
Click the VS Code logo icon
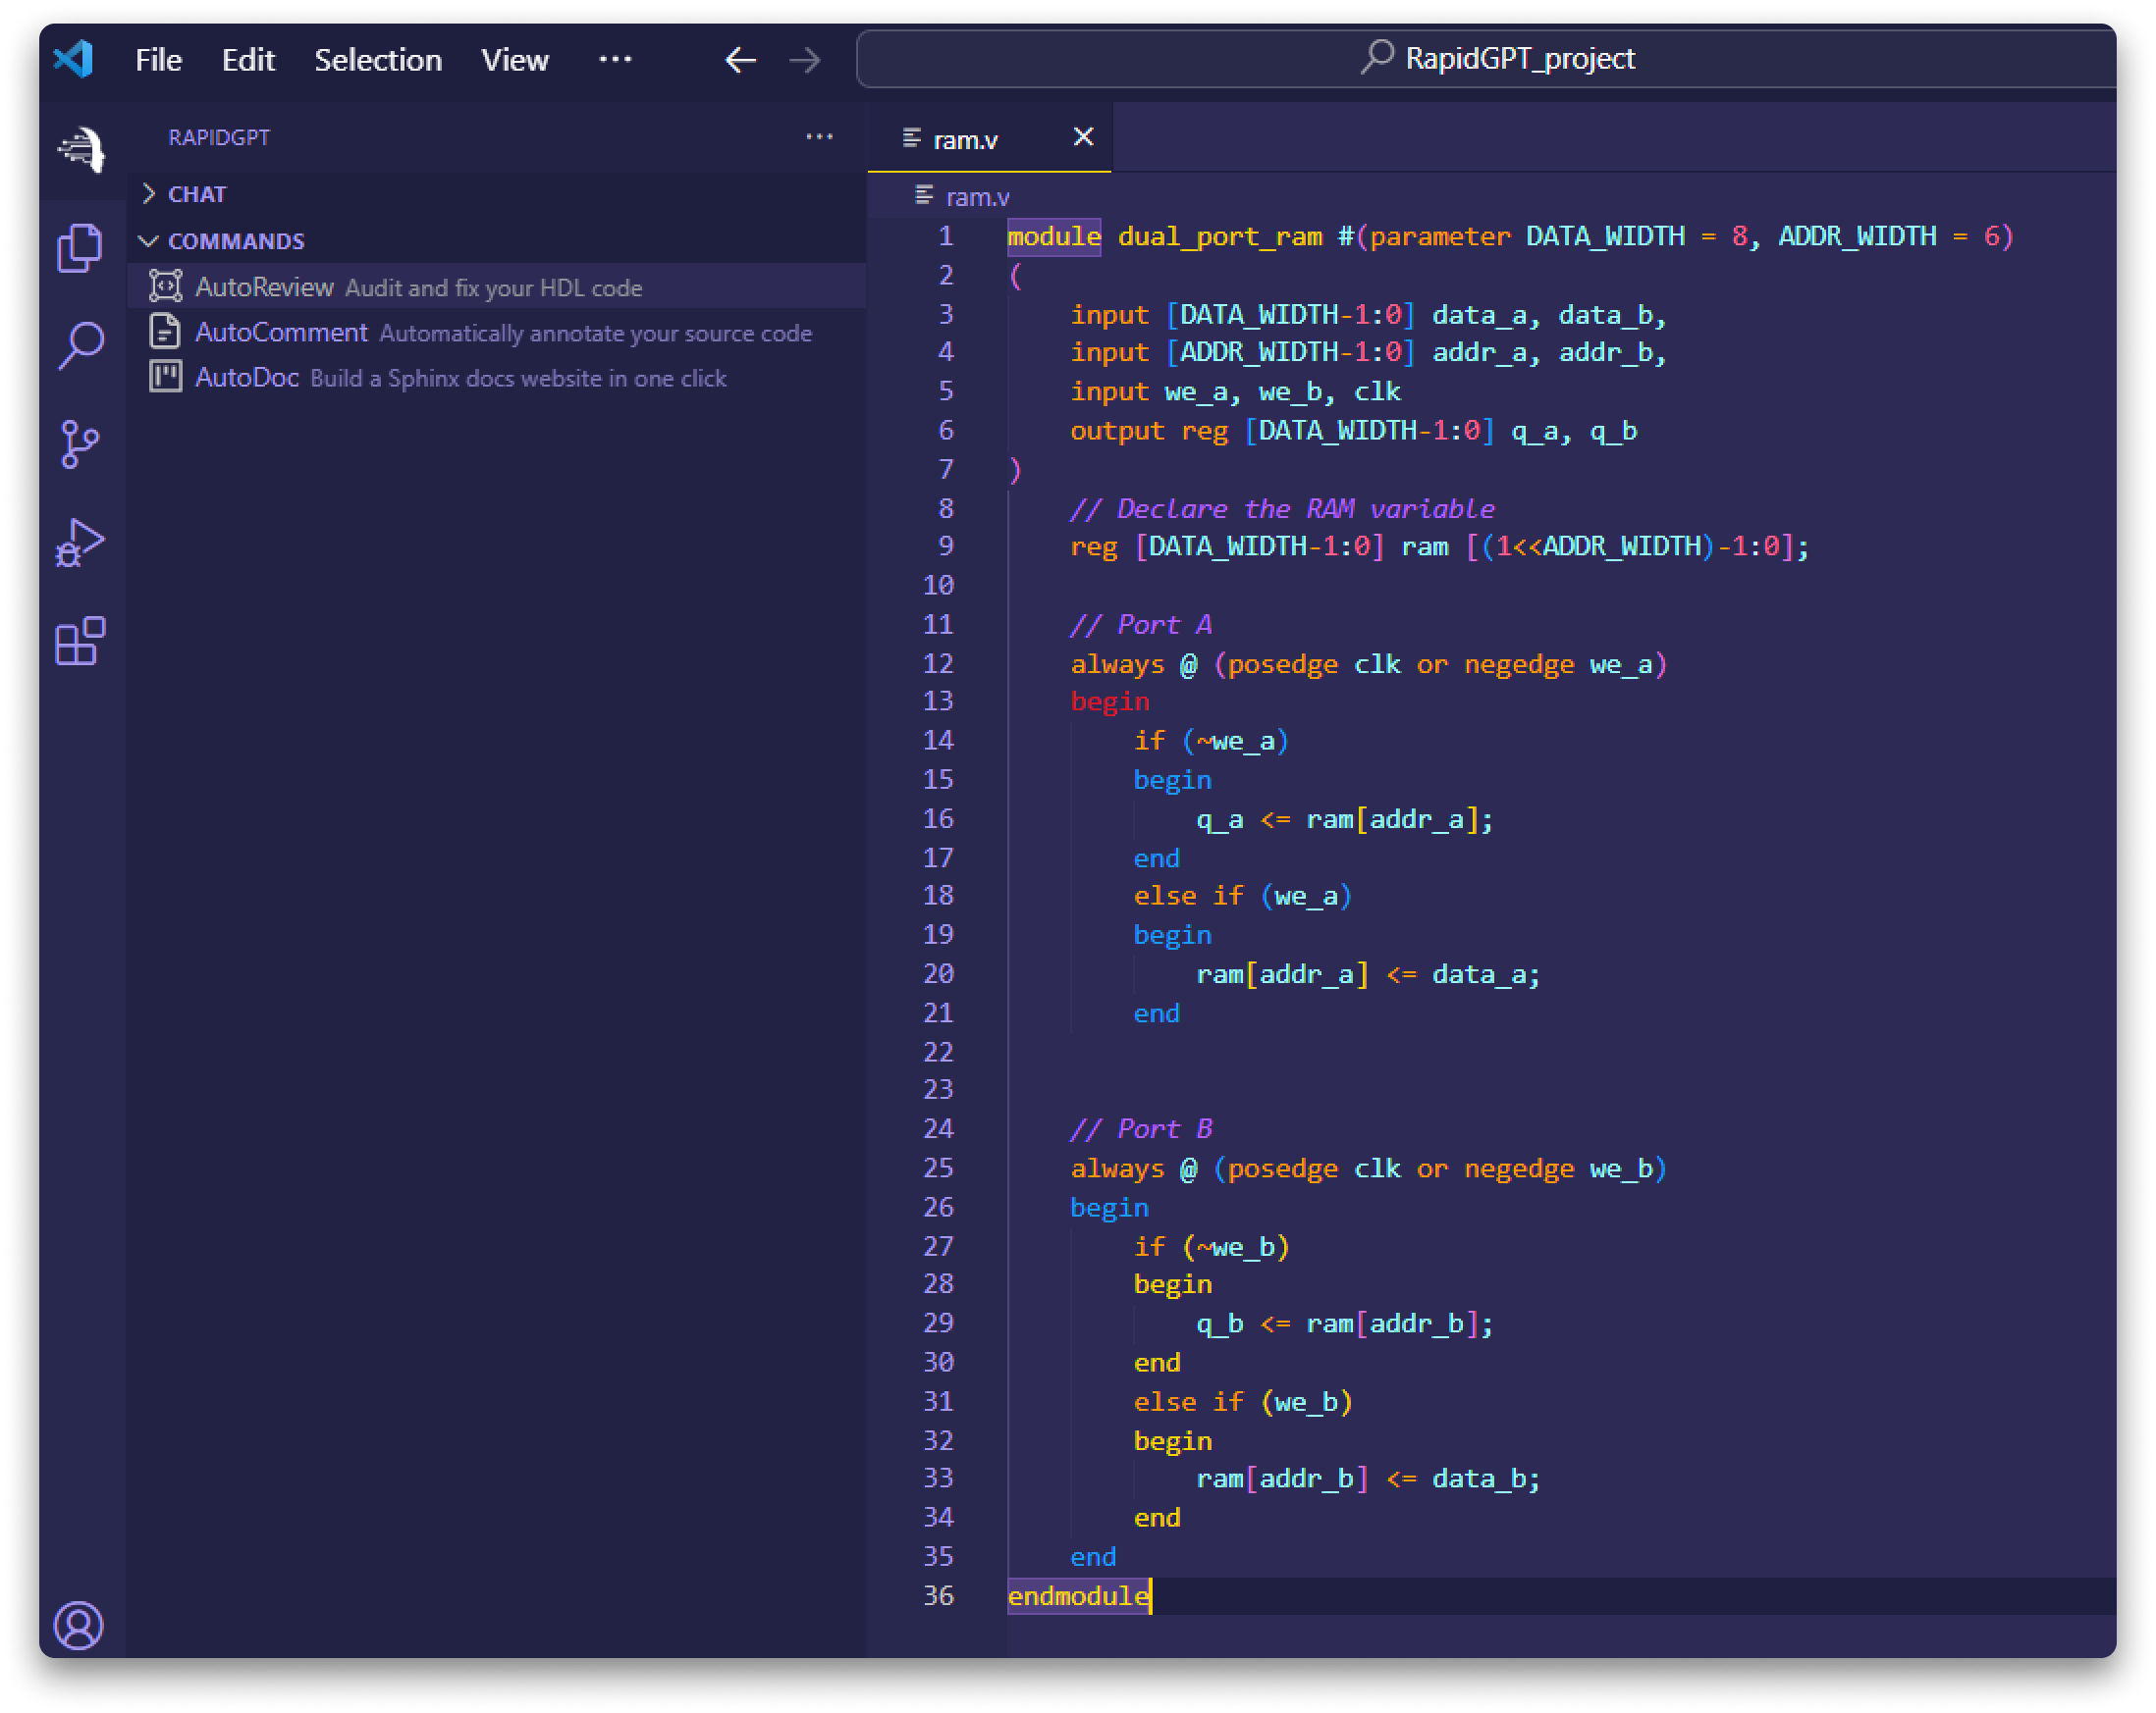point(74,59)
